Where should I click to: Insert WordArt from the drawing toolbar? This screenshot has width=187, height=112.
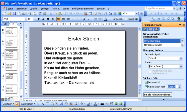(62, 104)
